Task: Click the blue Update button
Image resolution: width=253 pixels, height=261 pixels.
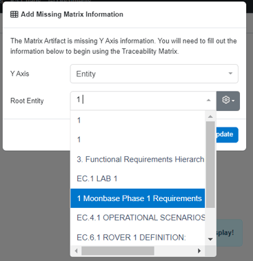Action: pos(227,134)
